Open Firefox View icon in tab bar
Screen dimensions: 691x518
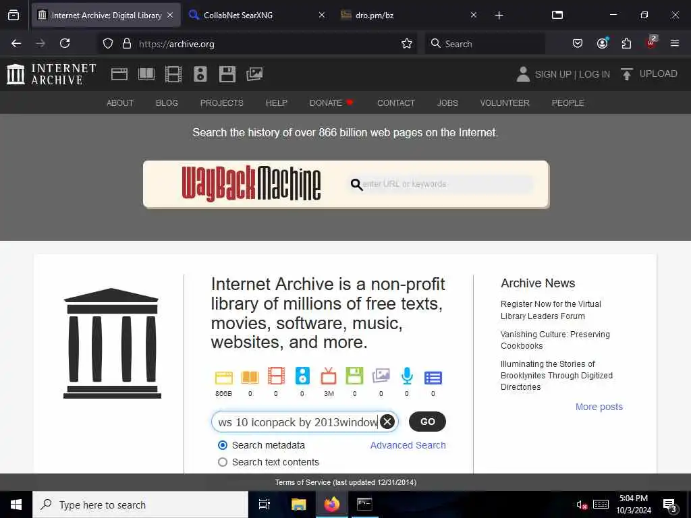coord(13,15)
